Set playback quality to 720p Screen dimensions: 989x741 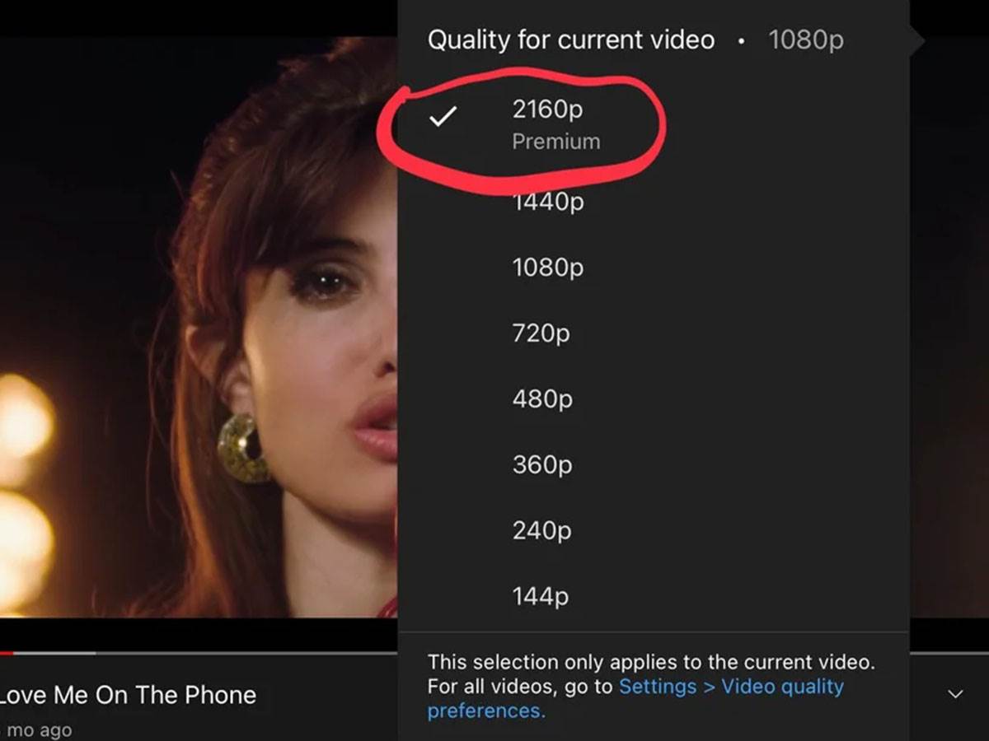click(541, 333)
